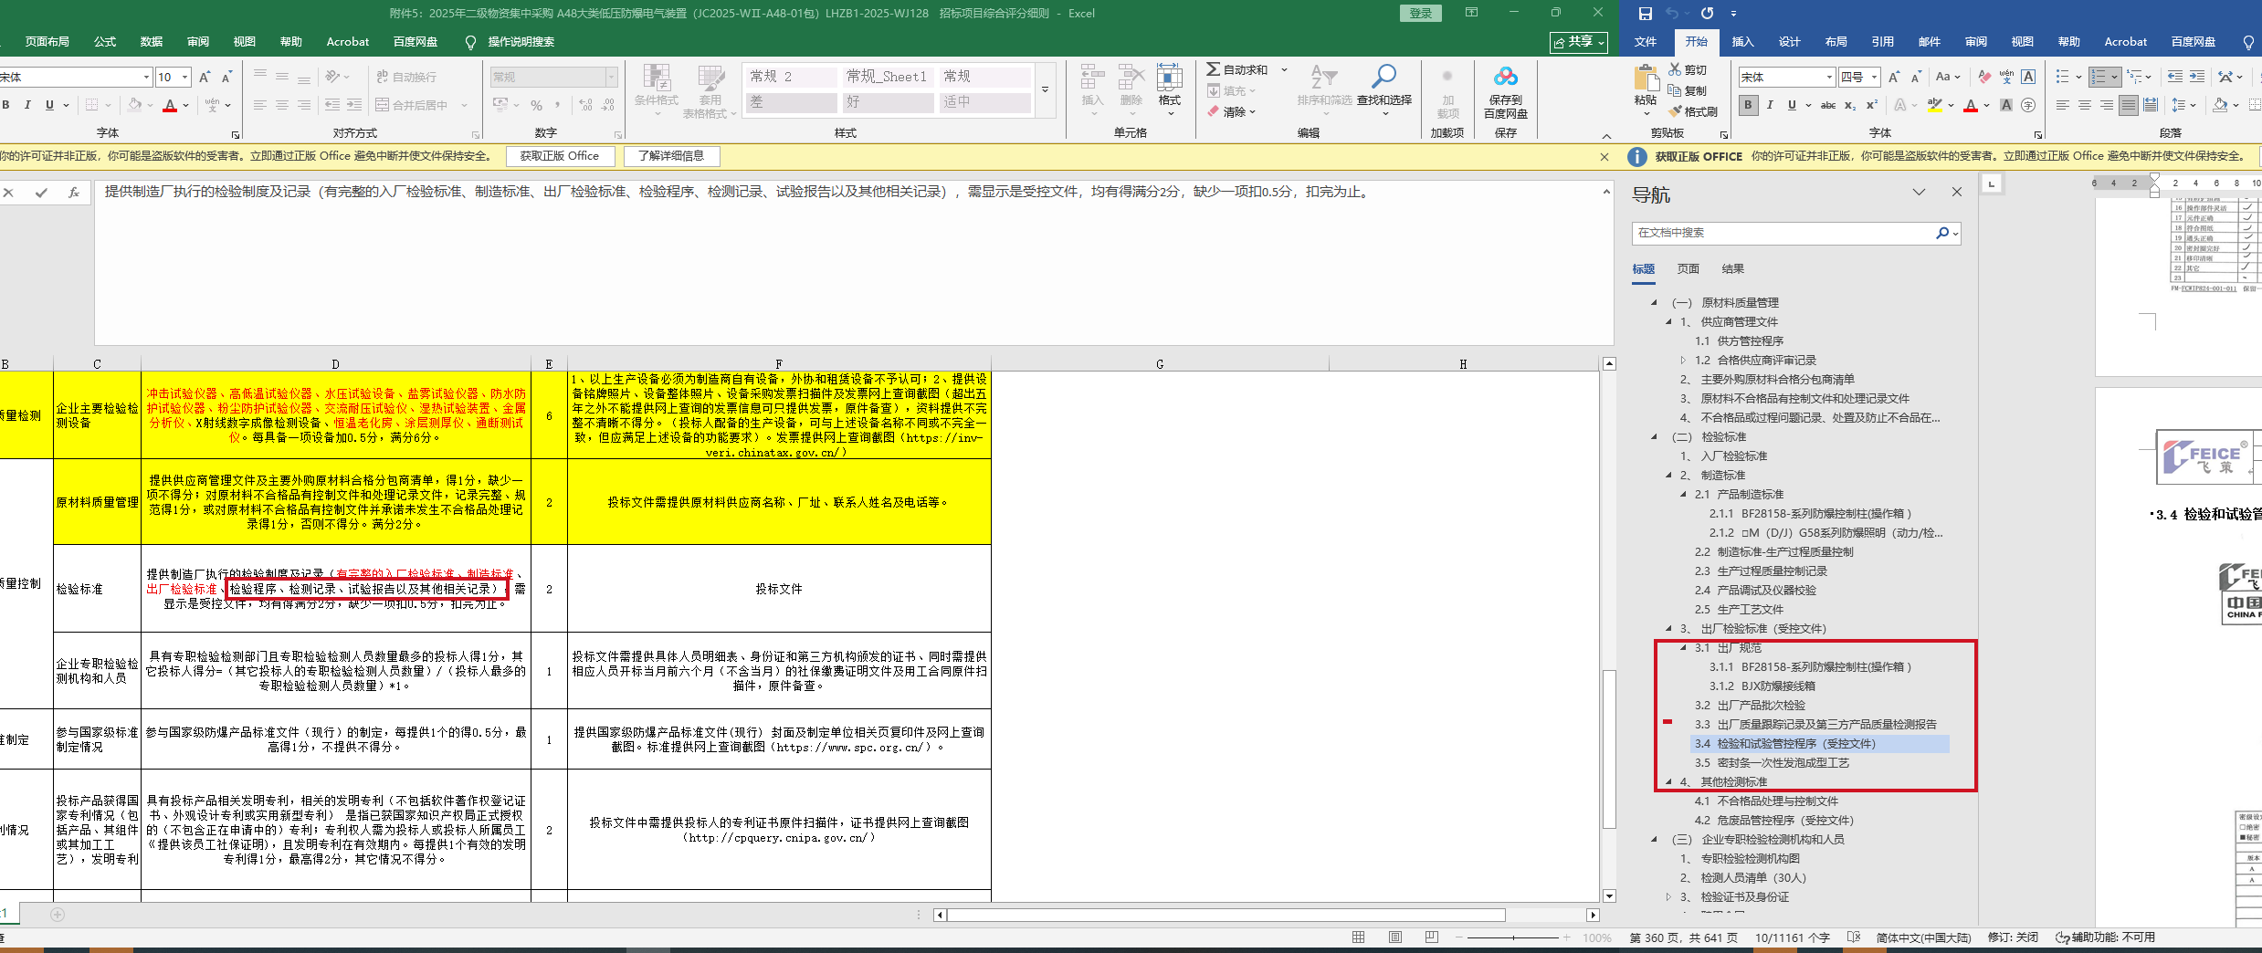
Task: Click Save to Baidu Netdisk (保存到百度网盘) in Excel
Action: pyautogui.click(x=1506, y=92)
